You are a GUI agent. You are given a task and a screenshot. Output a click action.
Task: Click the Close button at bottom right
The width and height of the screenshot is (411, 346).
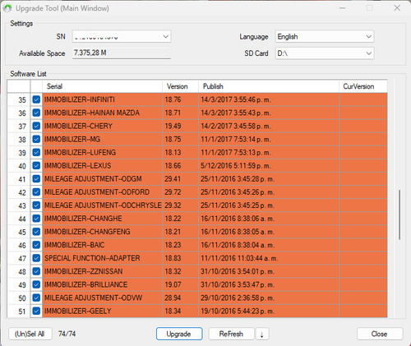380,334
